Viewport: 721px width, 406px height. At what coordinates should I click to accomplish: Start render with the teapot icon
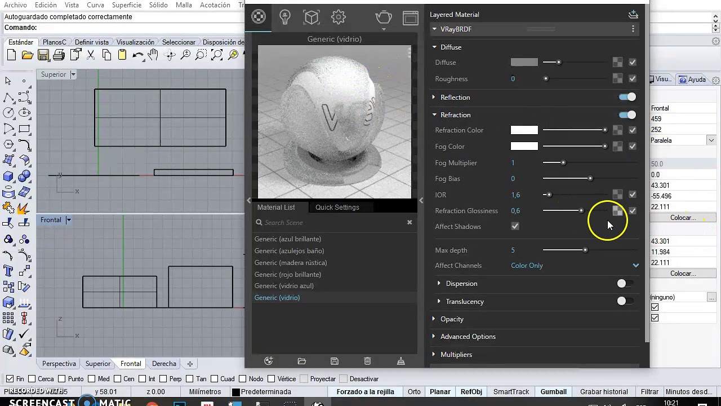pos(384,17)
